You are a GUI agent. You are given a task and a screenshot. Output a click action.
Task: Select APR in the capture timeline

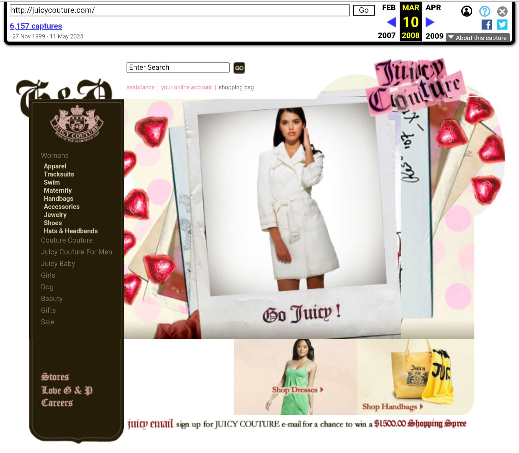point(433,7)
